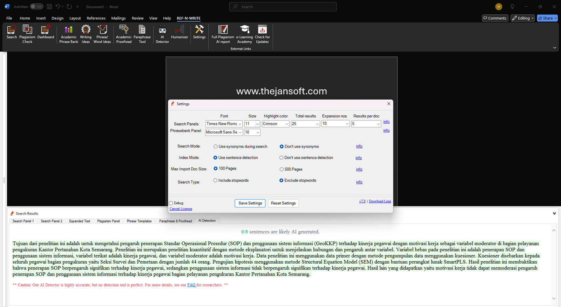Click the user account avatar H

coord(499,7)
